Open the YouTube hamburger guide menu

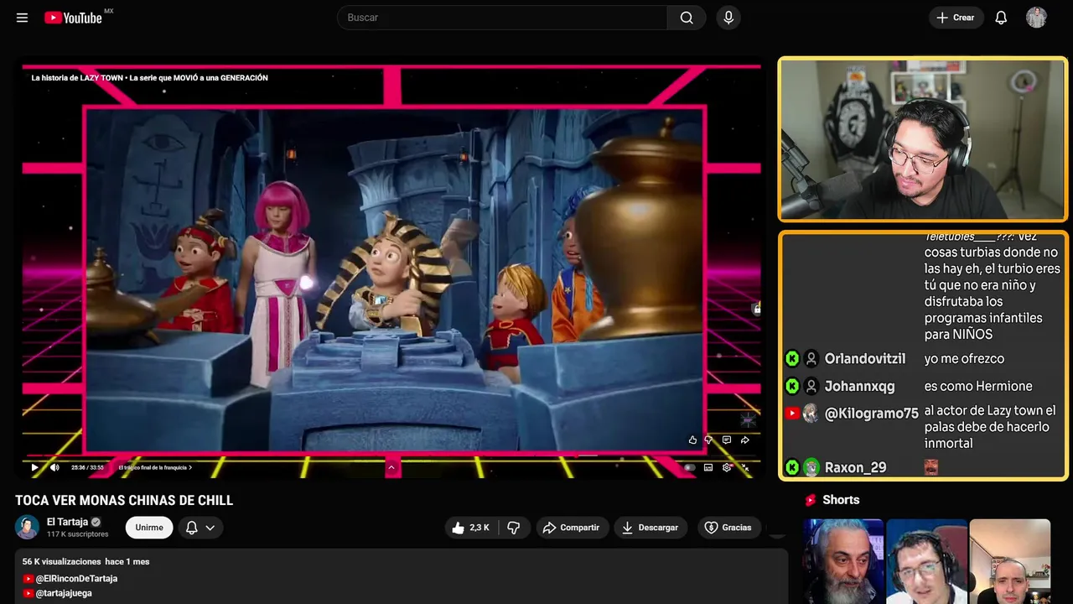[x=22, y=18]
